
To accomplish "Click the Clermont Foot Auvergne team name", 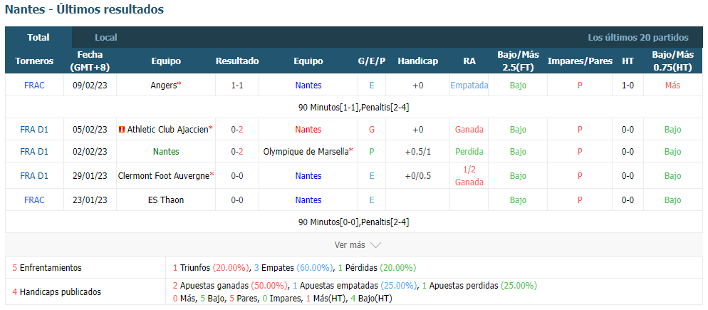I will [163, 176].
